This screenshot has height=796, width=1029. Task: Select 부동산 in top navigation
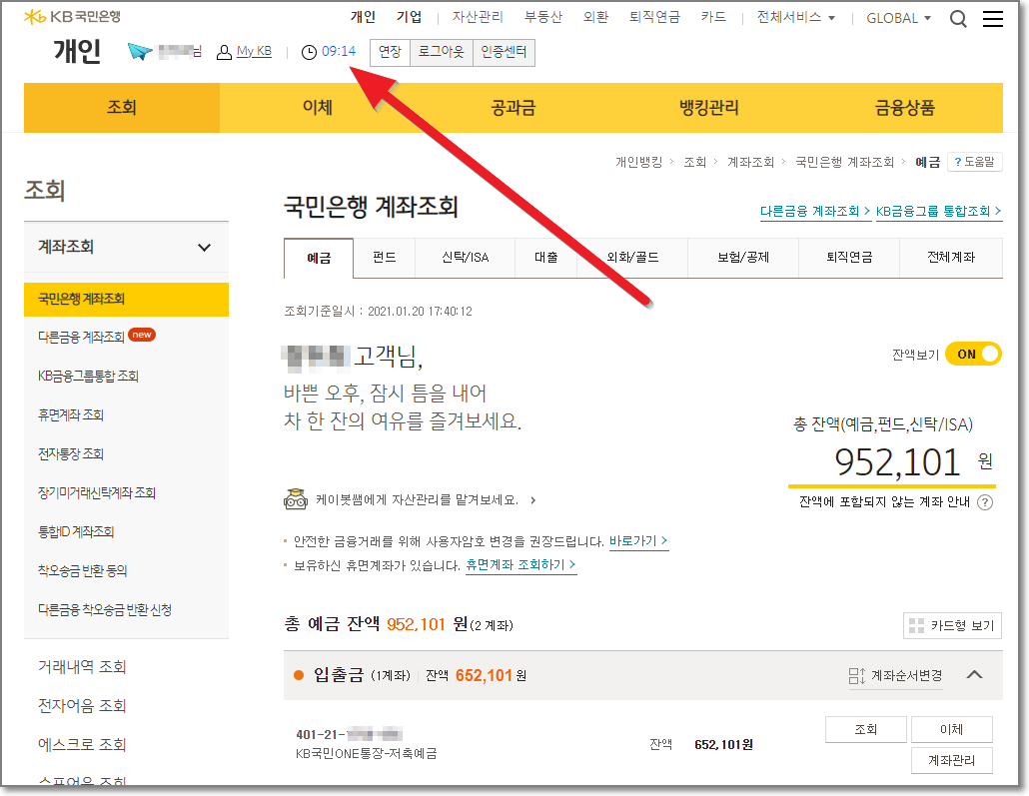tap(543, 17)
